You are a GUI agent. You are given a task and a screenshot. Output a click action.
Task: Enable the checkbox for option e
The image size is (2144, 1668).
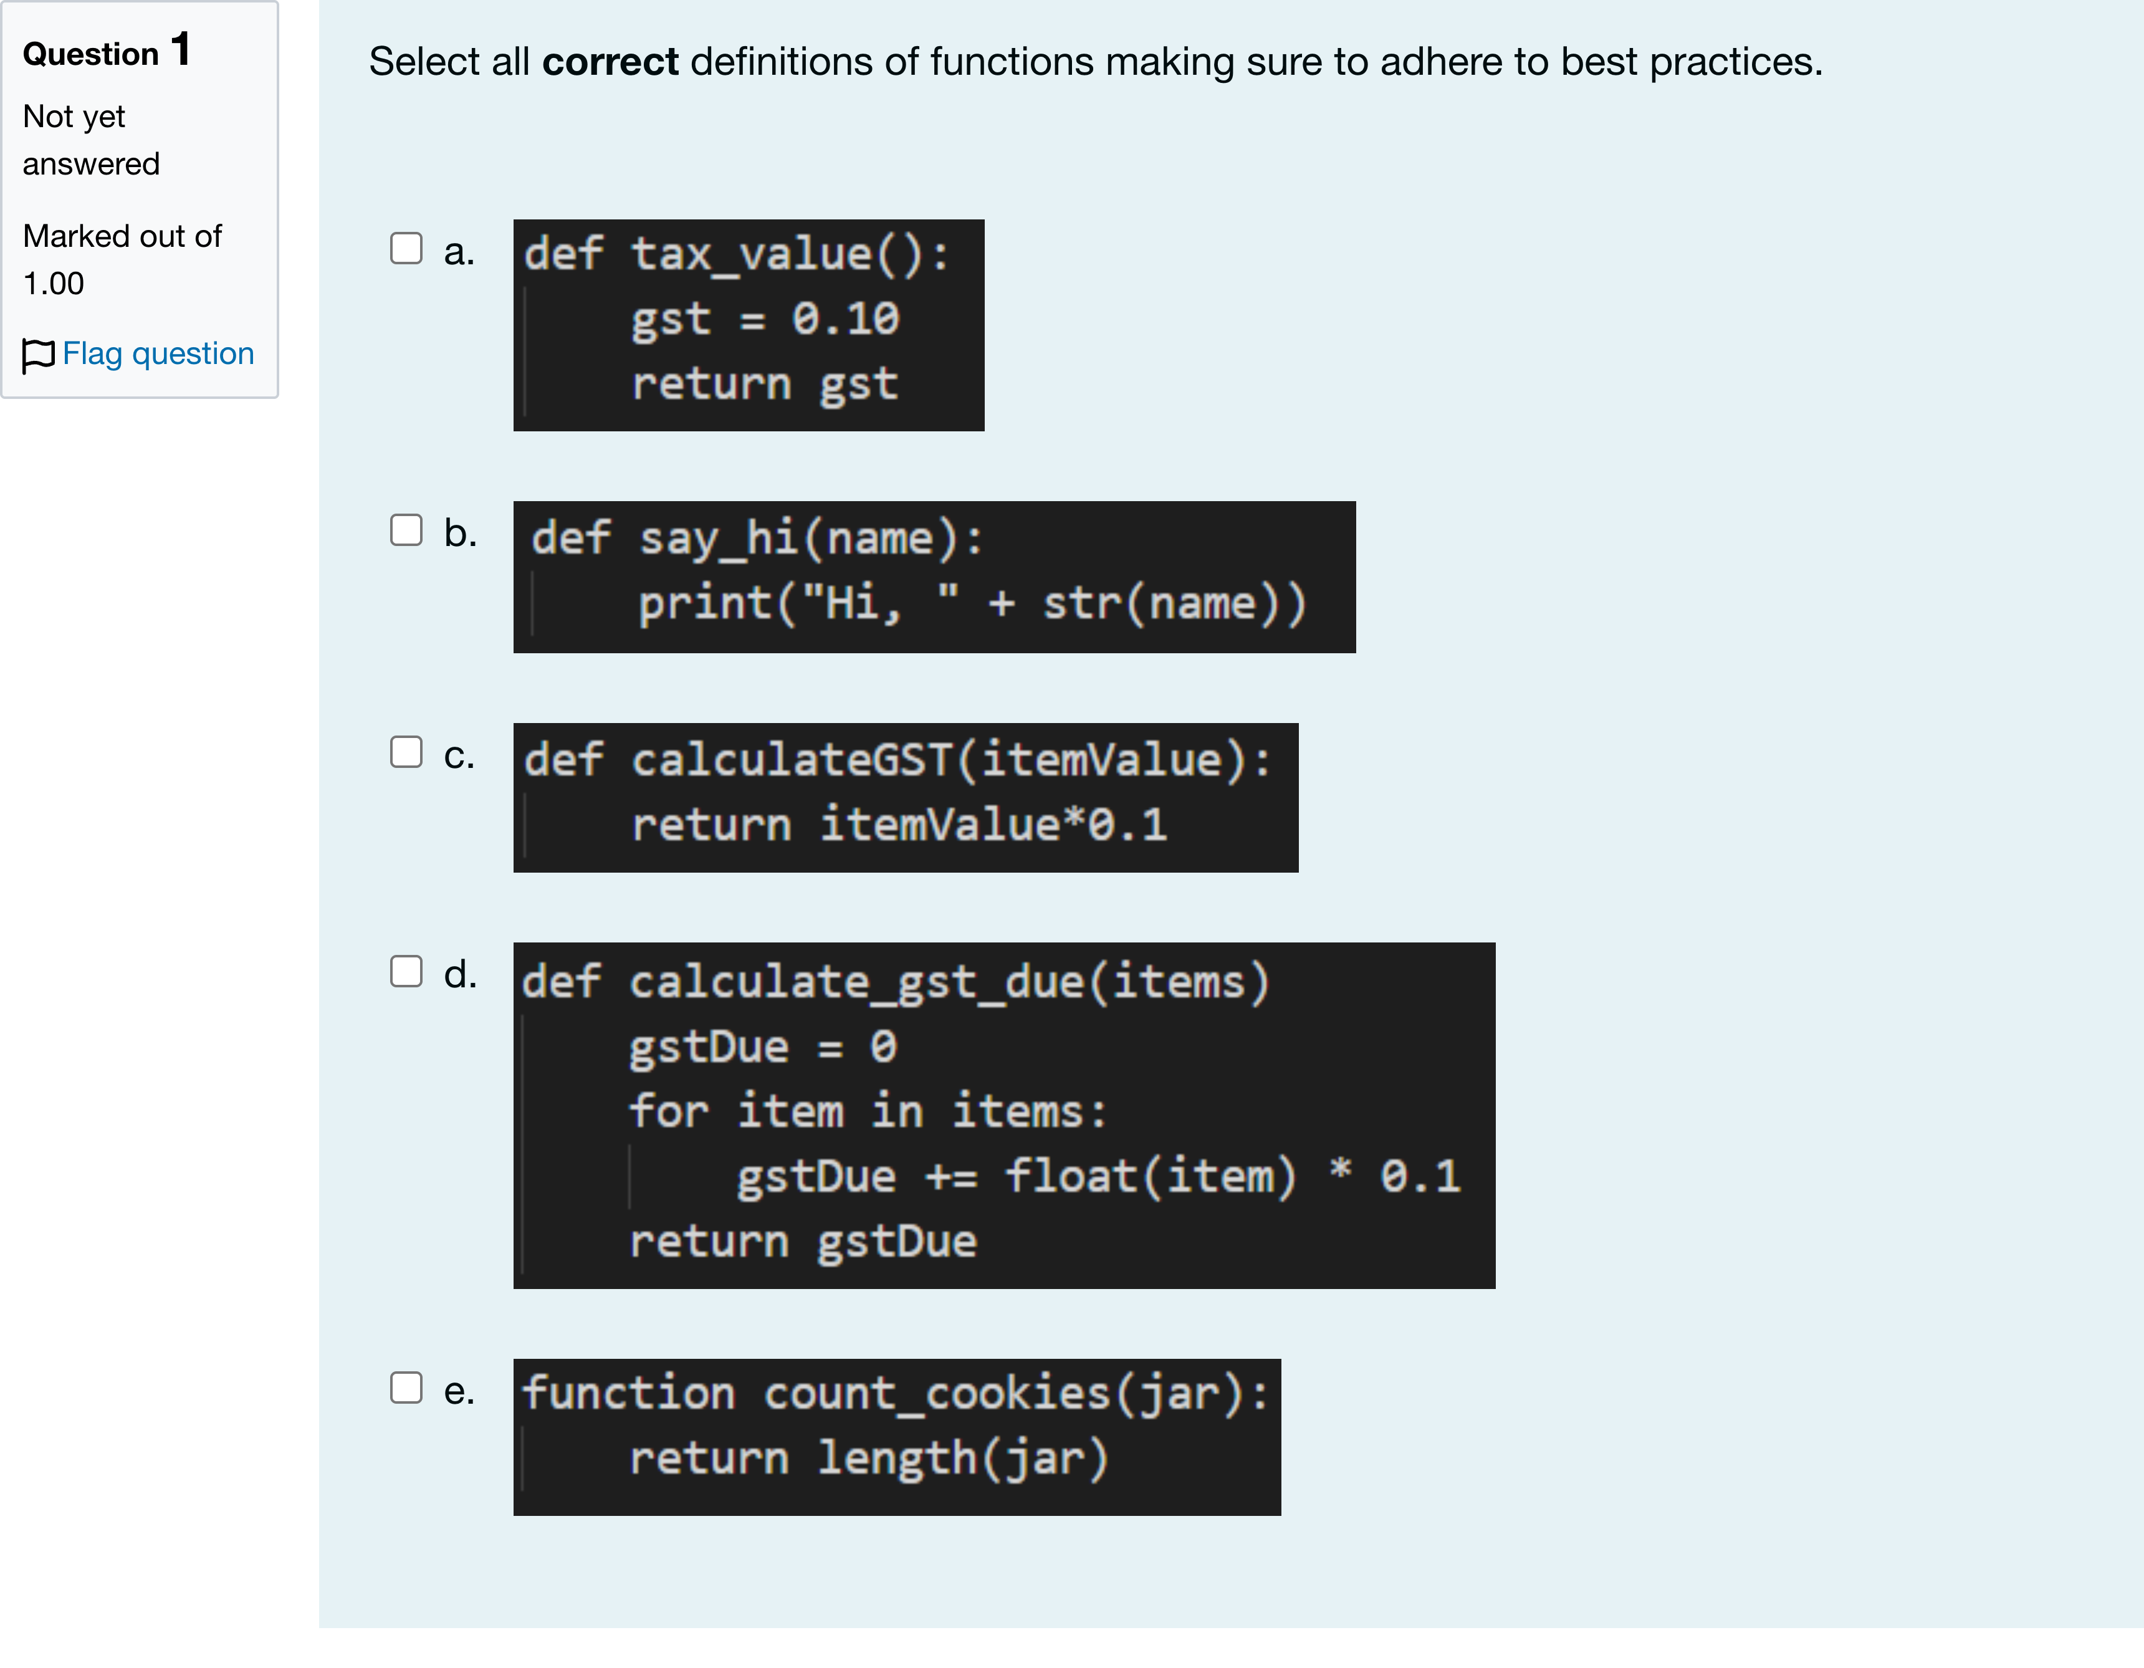(x=406, y=1388)
